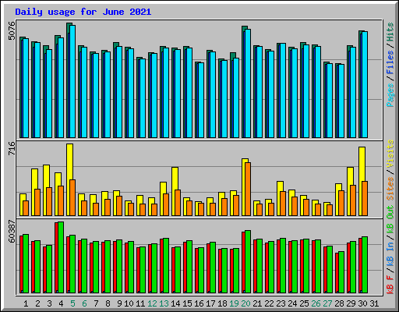399x312 pixels.
Task: Click green day 13 axis label
Action: 164,303
